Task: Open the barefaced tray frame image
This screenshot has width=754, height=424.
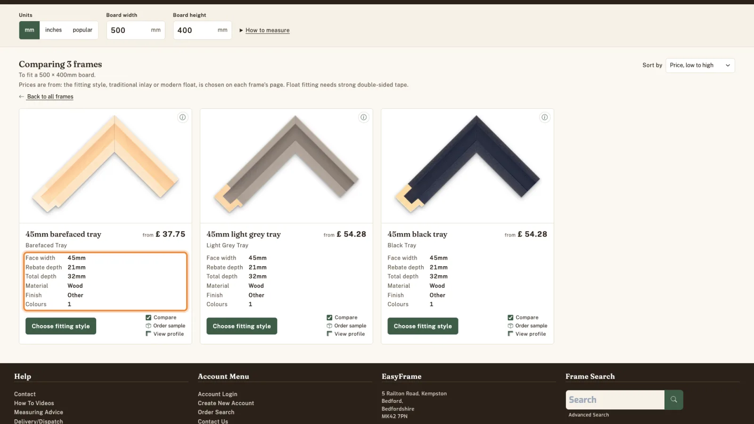Action: (106, 166)
